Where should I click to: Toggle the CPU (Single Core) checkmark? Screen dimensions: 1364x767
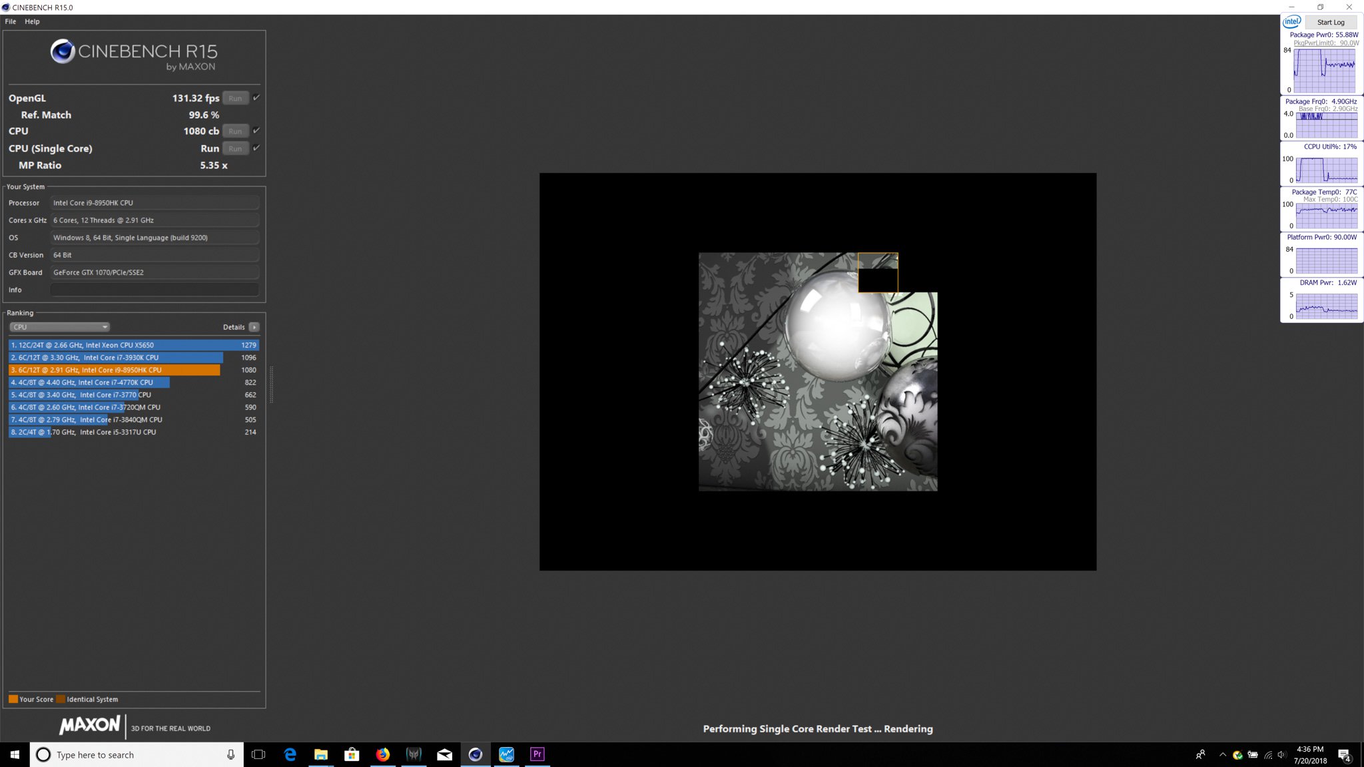point(256,148)
